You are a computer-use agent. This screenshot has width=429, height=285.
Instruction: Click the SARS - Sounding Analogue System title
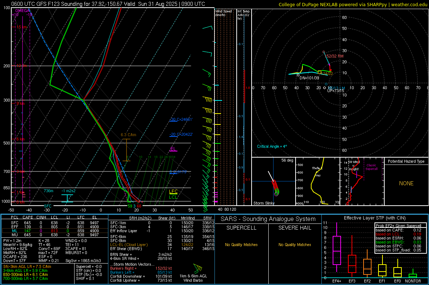point(268,219)
